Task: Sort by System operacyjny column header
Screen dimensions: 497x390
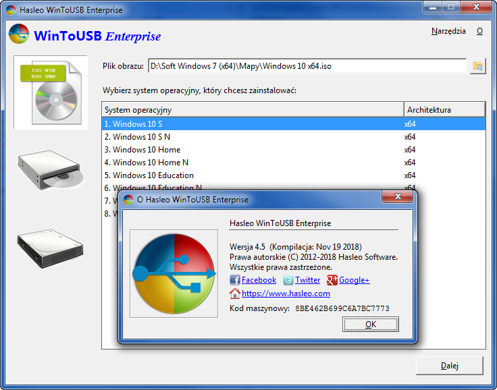Action: pyautogui.click(x=253, y=110)
